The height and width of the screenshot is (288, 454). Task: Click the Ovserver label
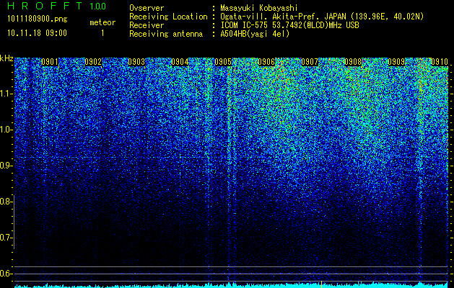pyautogui.click(x=147, y=8)
